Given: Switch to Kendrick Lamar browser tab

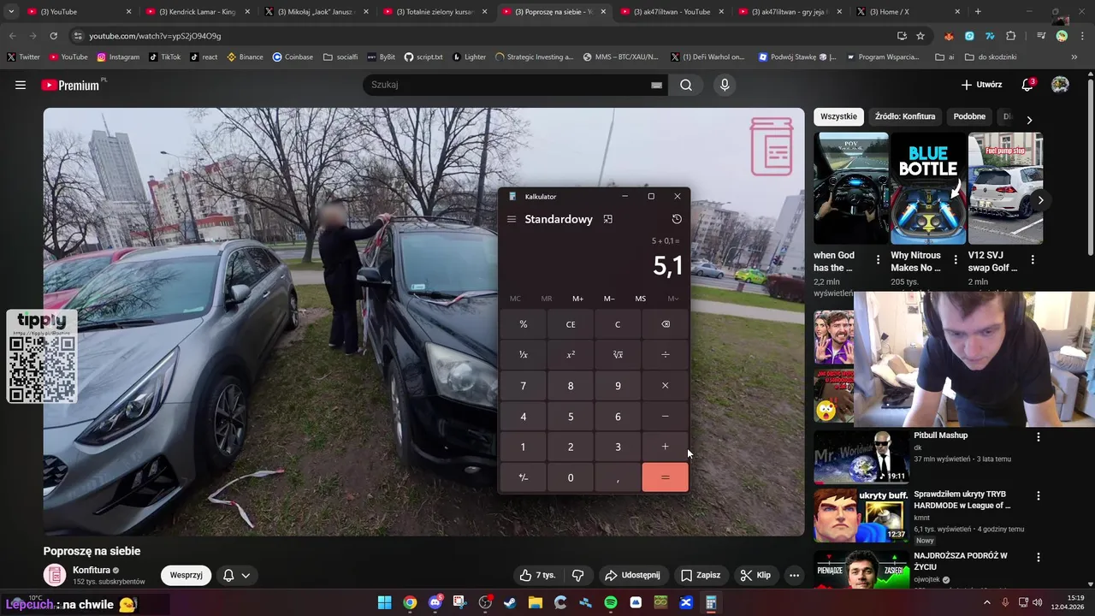Looking at the screenshot, I should pyautogui.click(x=196, y=12).
